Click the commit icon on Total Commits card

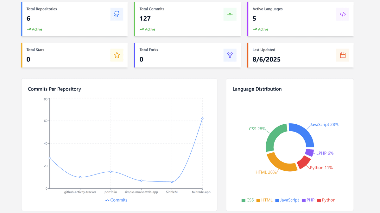pos(230,14)
